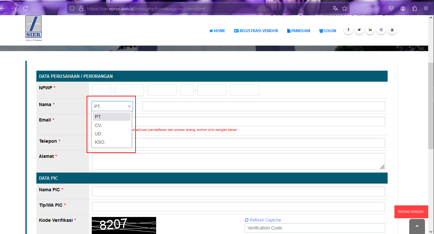The height and width of the screenshot is (234, 434).
Task: Select CV. option in the dropdown list
Action: 112,125
